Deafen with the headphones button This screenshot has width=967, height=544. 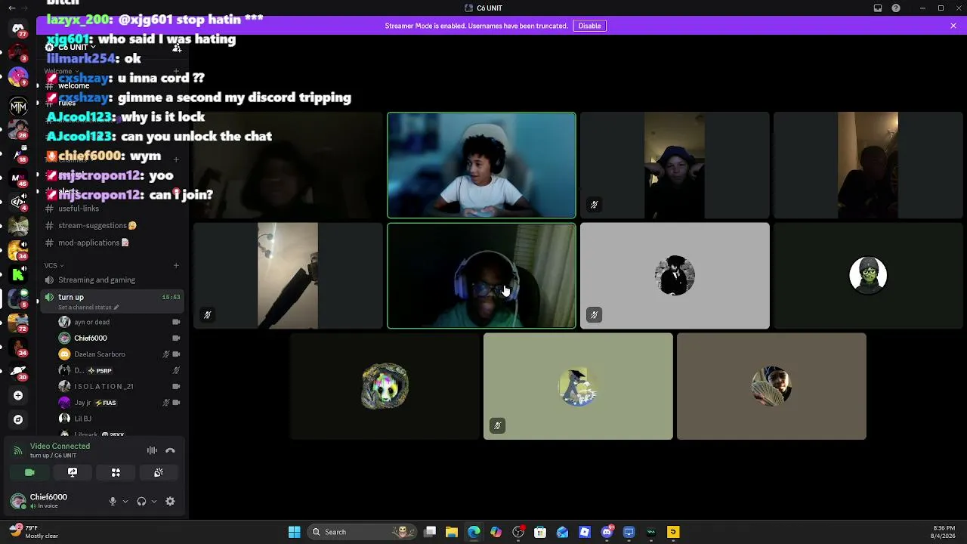click(x=141, y=501)
